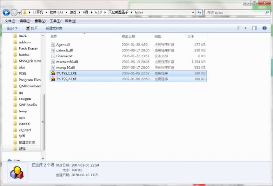
Task: Select the TYJTSS,2.EXE application icon
Action: coord(53,79)
